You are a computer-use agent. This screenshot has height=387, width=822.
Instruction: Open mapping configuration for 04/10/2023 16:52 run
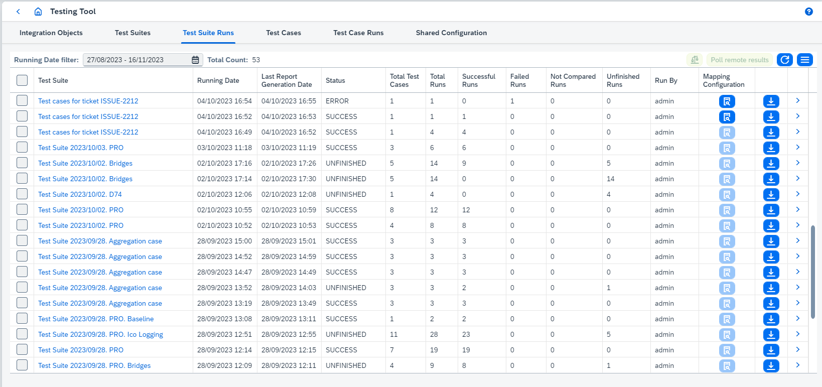(727, 117)
